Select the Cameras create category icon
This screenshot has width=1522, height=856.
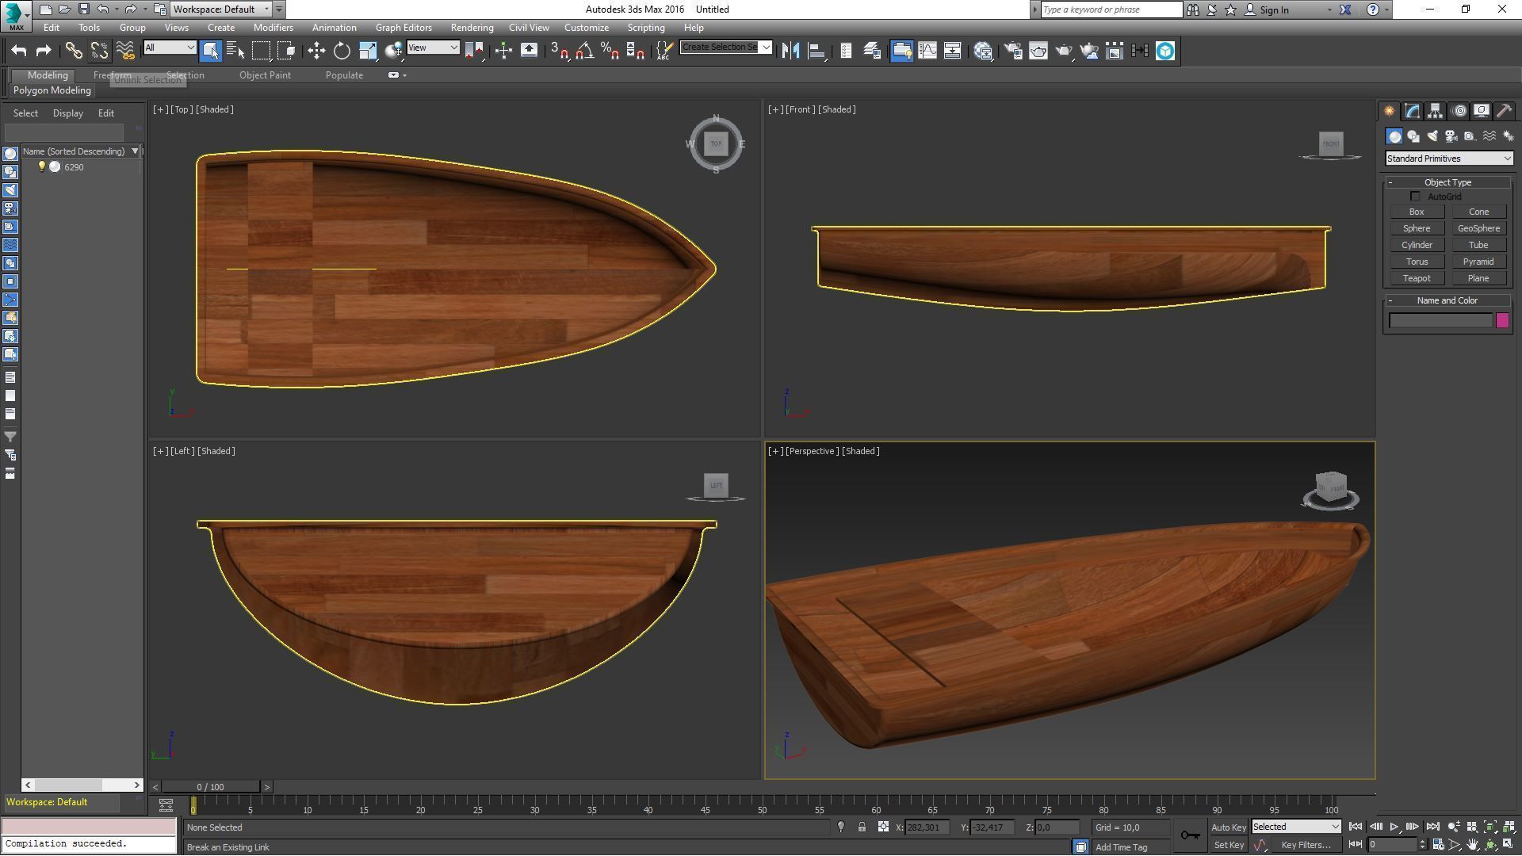tap(1451, 136)
